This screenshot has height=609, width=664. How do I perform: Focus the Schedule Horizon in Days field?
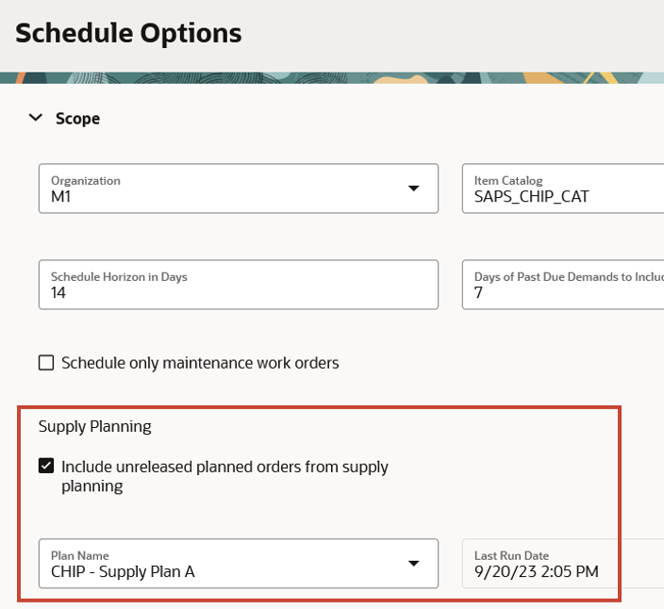pos(238,285)
